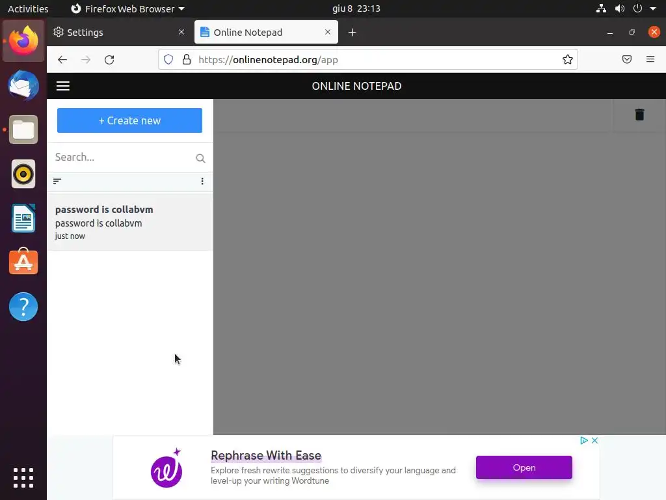
Task: Open Rhythmbox from the dock
Action: tap(23, 174)
